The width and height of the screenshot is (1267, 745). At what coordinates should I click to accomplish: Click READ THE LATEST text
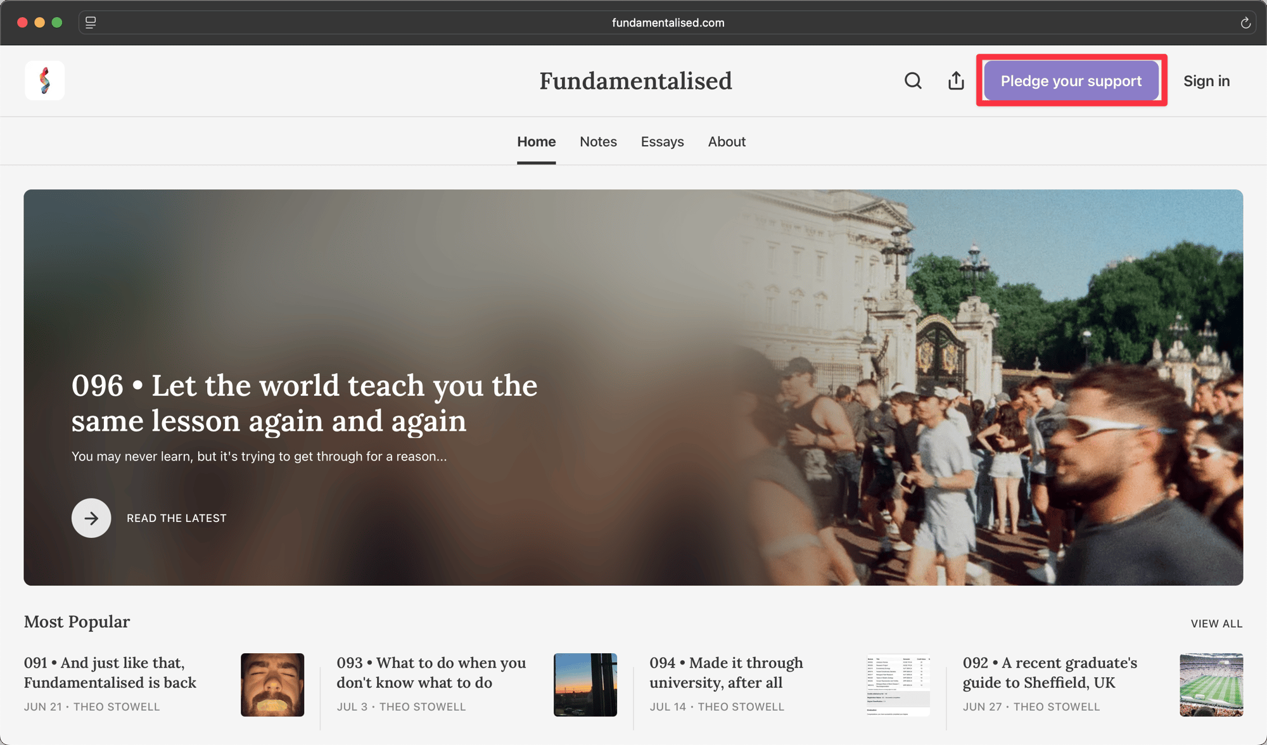coord(176,518)
